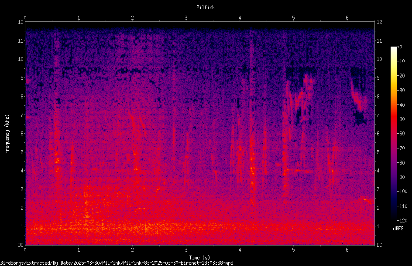Click the '12' label on the left frequency axis
Viewport: 412px width, 266px height.
(x=21, y=22)
